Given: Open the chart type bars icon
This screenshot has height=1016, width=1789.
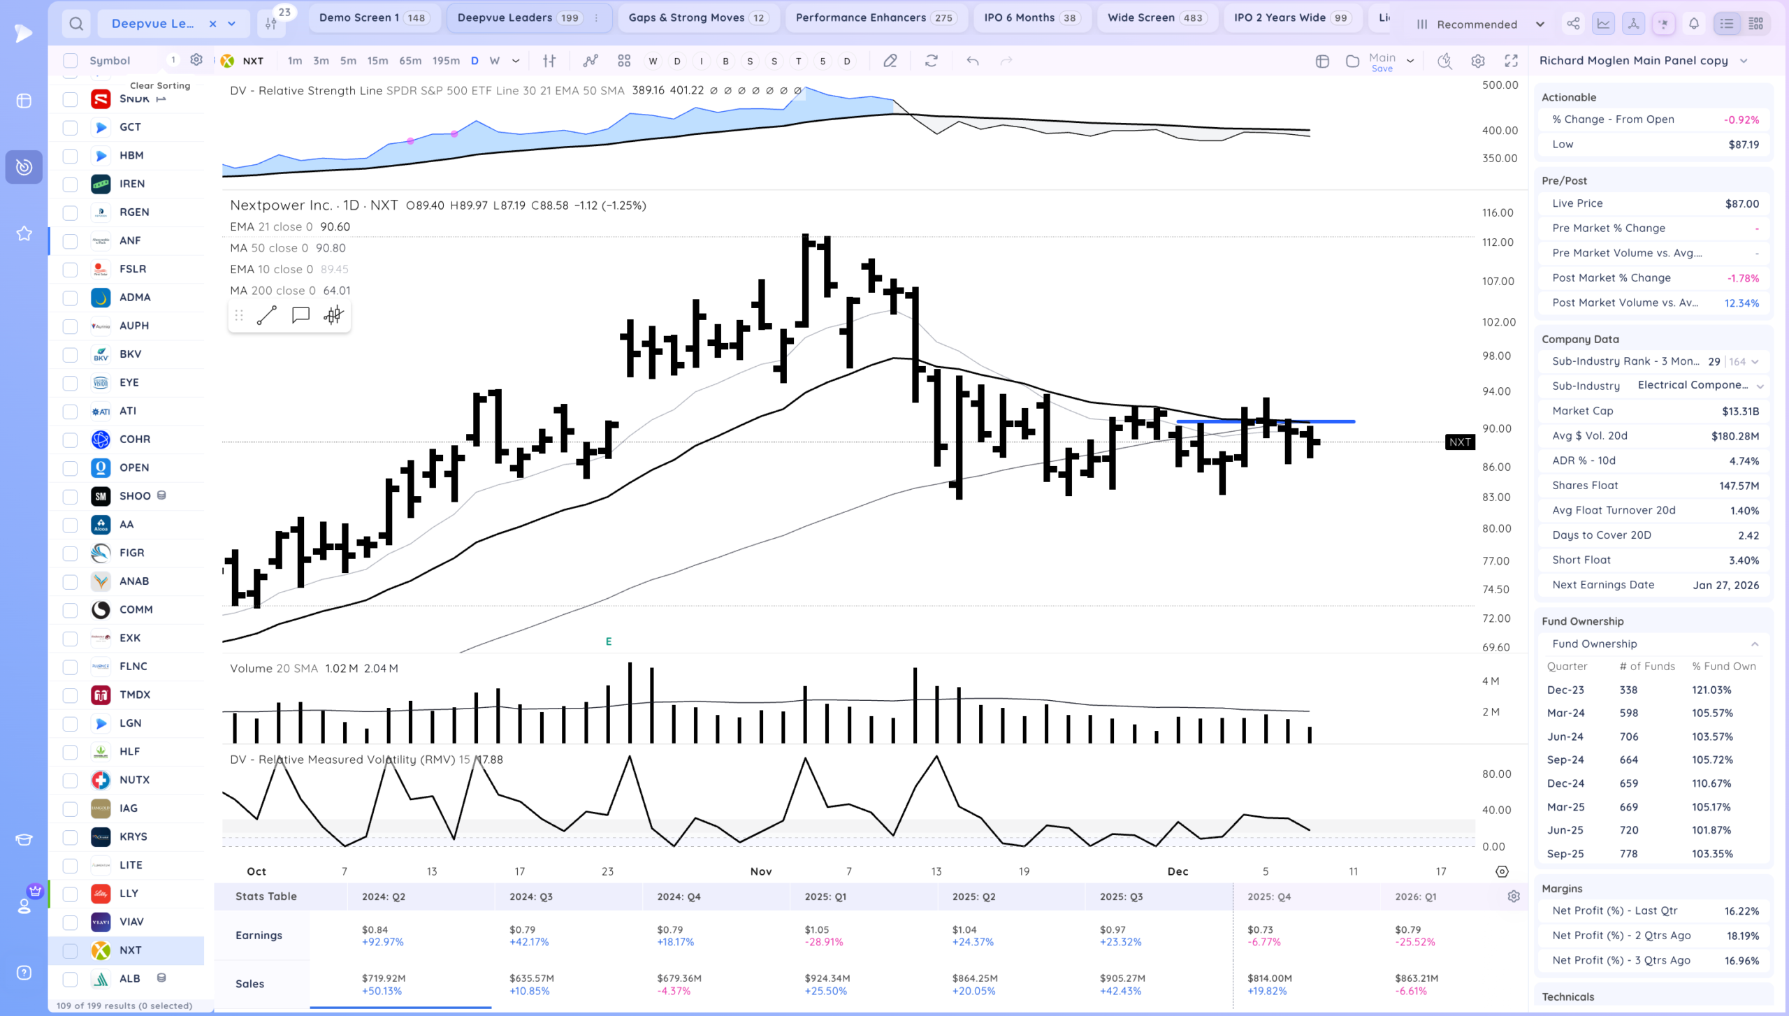Looking at the screenshot, I should tap(549, 61).
